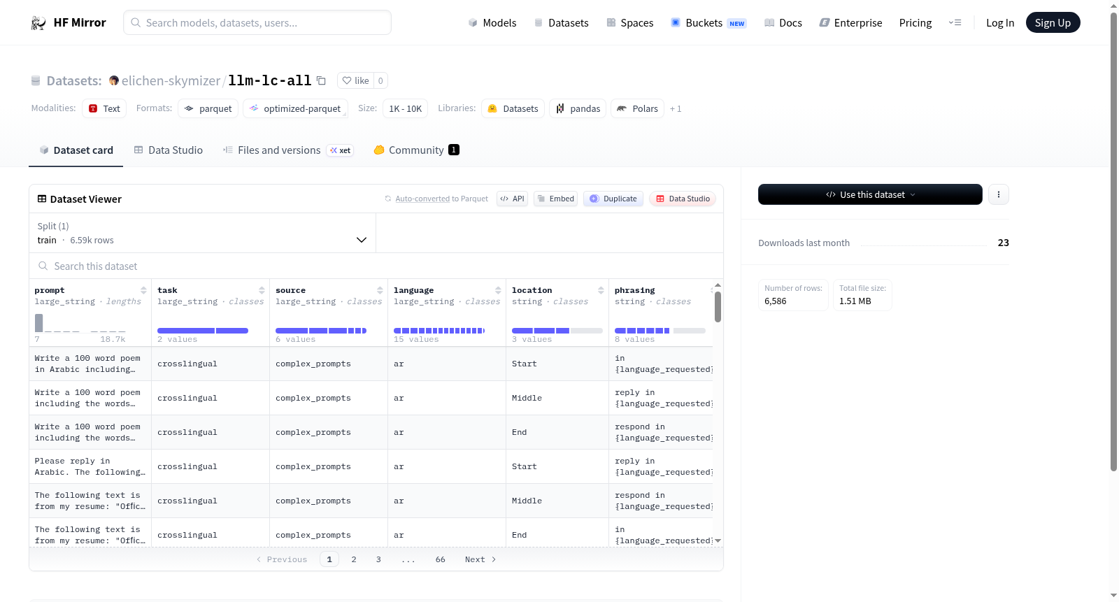Open the Enterprise menu
This screenshot has width=1119, height=602.
[850, 23]
